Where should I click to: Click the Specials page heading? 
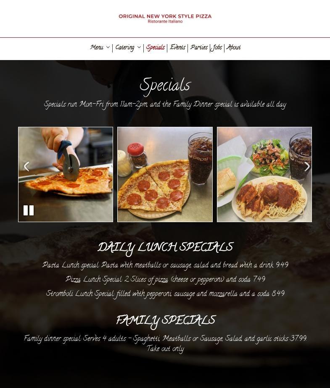tap(165, 86)
